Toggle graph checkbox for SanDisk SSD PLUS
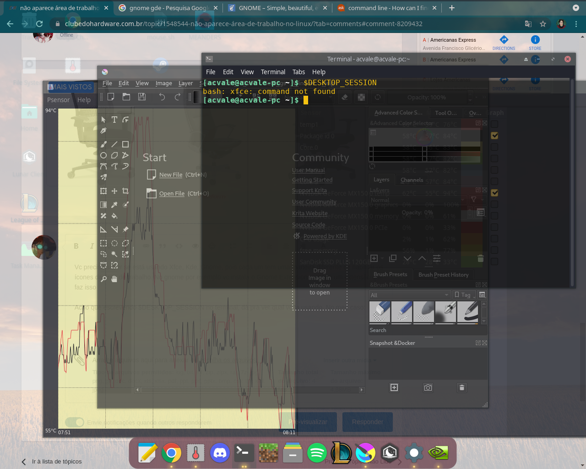Screen dimensions: 586x469 [494, 262]
